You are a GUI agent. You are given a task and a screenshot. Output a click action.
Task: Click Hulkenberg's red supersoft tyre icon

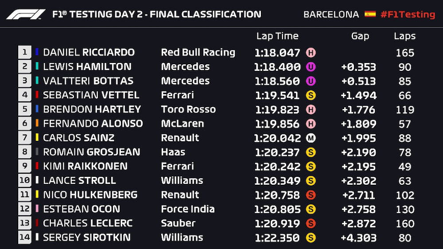click(x=311, y=195)
